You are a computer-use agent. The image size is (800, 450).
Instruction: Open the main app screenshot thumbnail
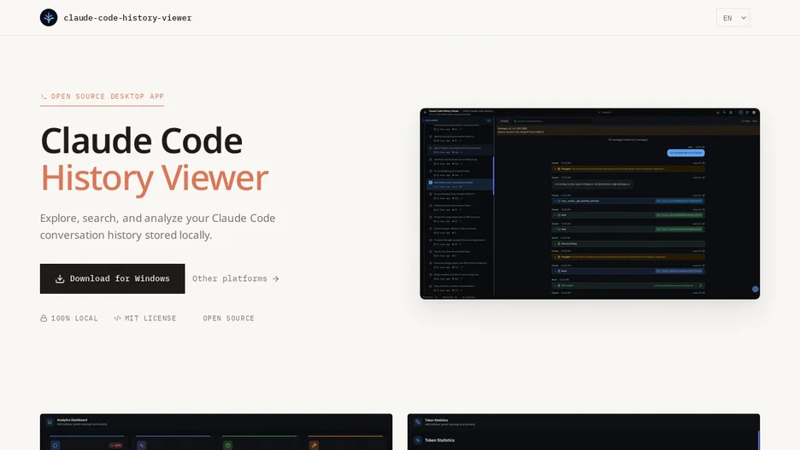click(x=590, y=204)
